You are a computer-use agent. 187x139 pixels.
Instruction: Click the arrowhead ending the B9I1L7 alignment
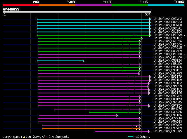142,38
